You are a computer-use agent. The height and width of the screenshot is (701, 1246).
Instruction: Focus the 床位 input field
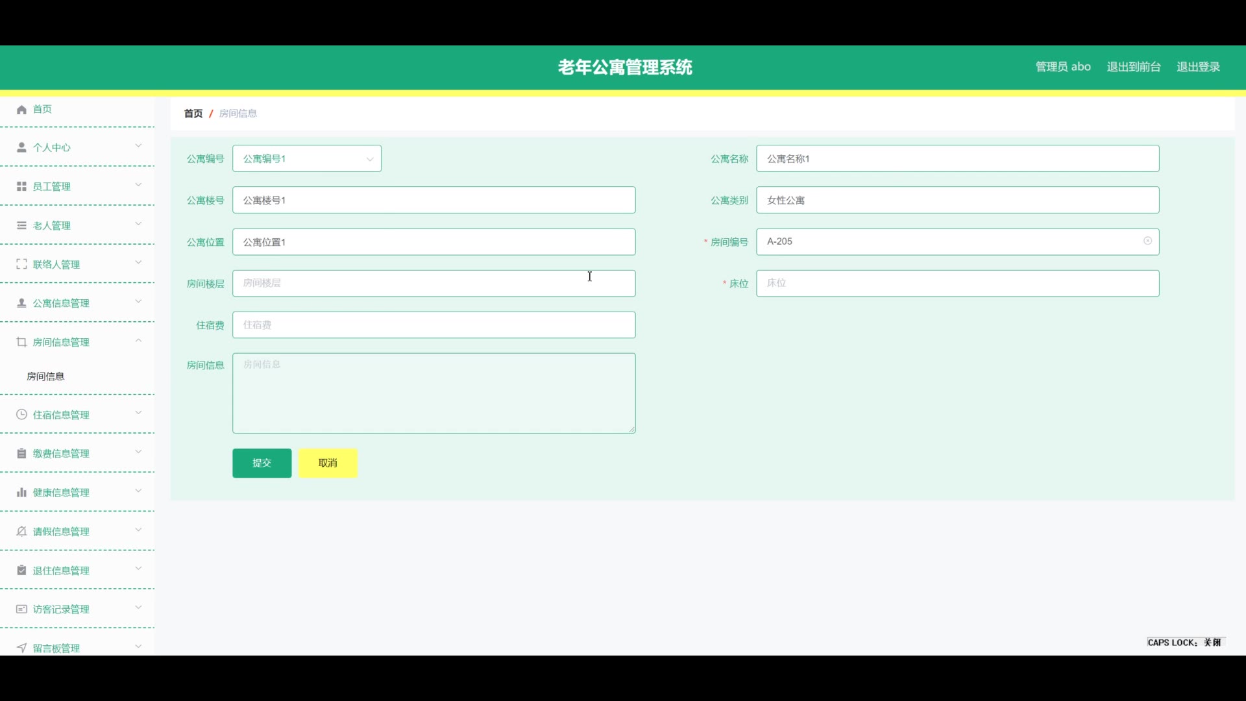click(x=957, y=284)
